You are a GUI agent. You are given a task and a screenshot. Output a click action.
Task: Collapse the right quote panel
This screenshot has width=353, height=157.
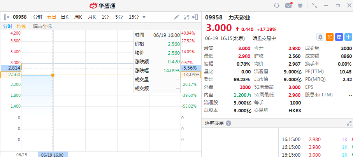195,17
